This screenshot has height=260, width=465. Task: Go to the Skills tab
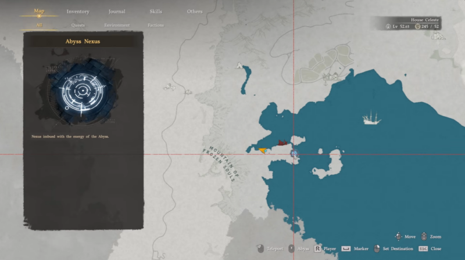point(156,12)
